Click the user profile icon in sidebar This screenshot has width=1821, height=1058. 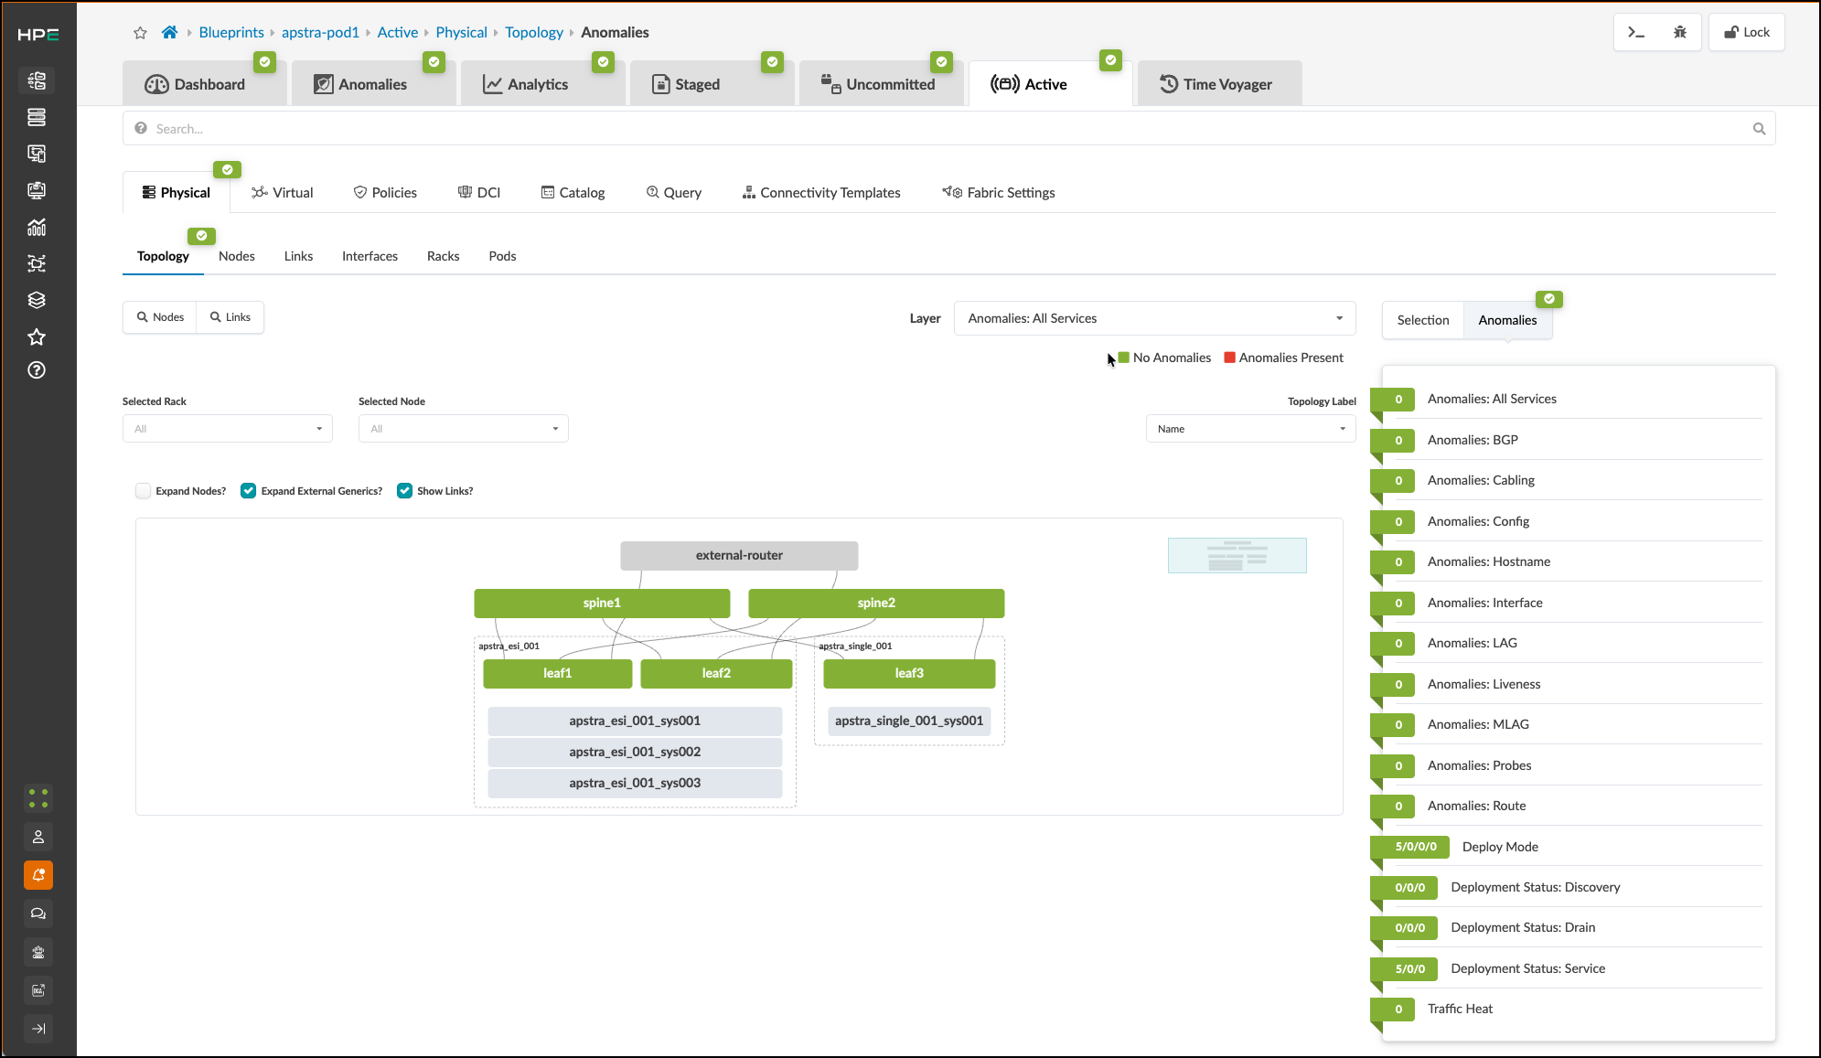(x=38, y=837)
